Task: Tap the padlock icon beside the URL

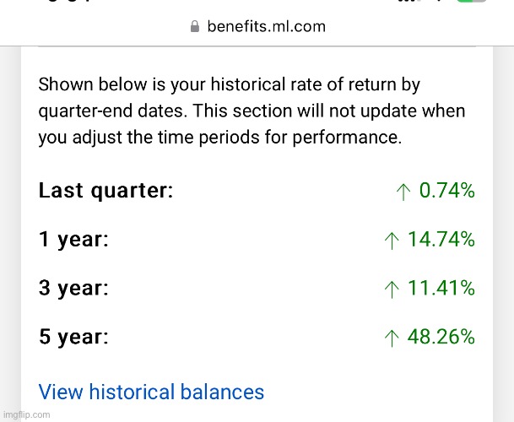Action: coord(195,26)
